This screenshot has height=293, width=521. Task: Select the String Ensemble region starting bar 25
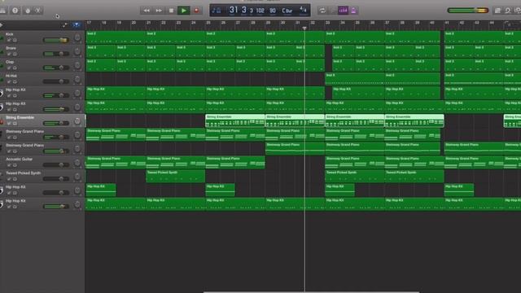[235, 121]
